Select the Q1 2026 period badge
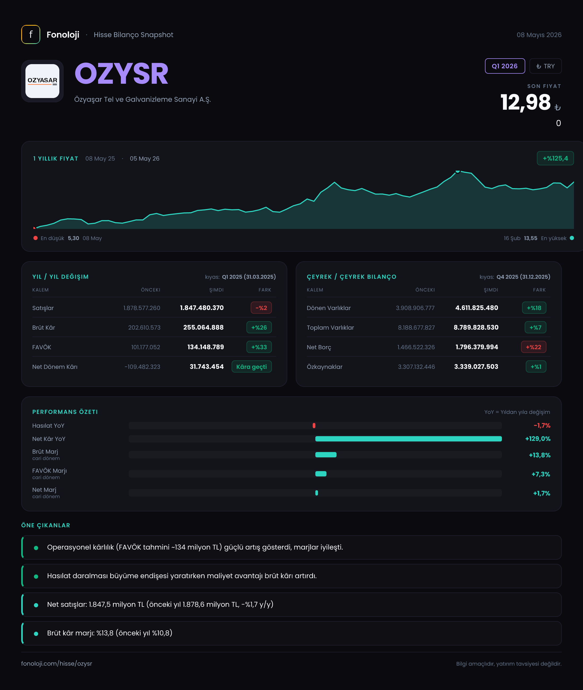Screen dimensions: 583x690 pyautogui.click(x=505, y=66)
